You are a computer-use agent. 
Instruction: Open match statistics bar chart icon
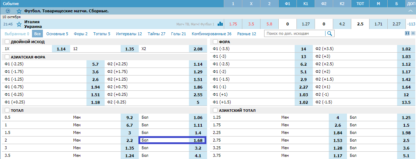(x=220, y=24)
